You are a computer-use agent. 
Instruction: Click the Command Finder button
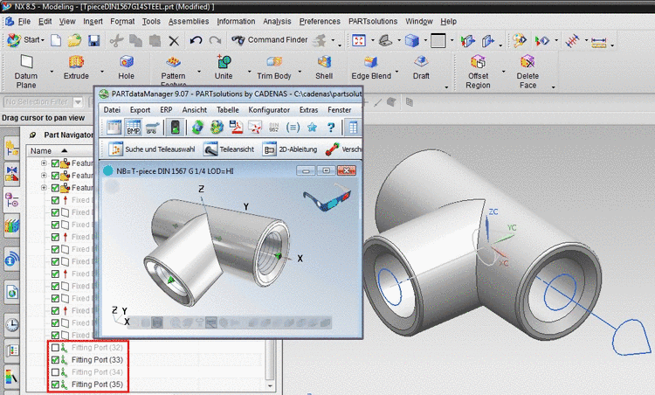[x=270, y=40]
